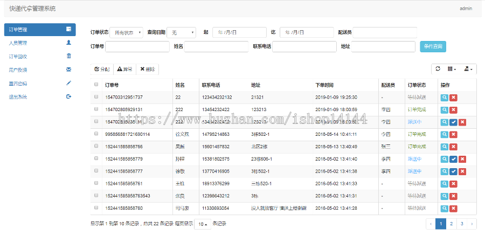Tick checkbox for 刘轩's order
485x235 pixels.
96,158
